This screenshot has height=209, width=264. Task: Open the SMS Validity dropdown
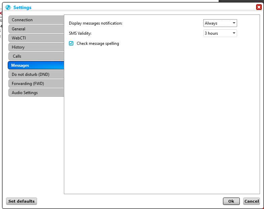click(220, 33)
